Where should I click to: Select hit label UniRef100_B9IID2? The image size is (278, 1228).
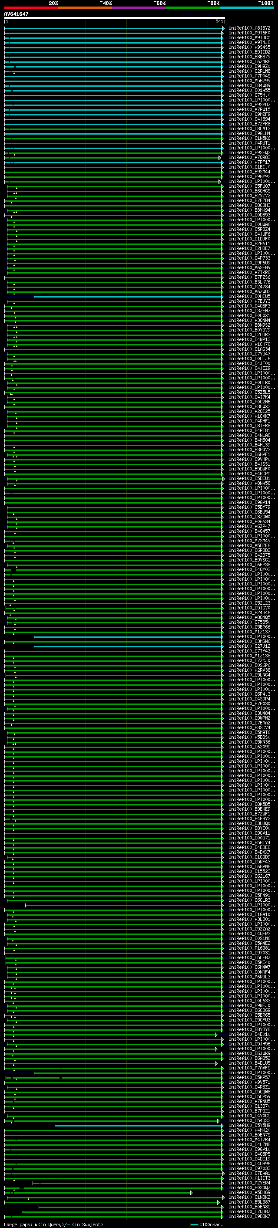click(249, 52)
